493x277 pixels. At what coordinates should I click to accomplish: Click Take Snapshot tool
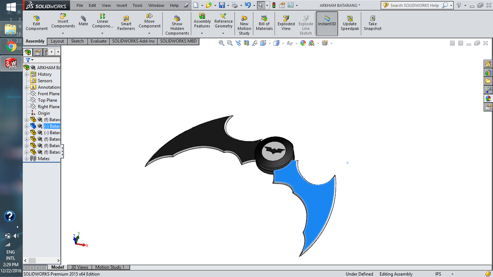point(372,23)
